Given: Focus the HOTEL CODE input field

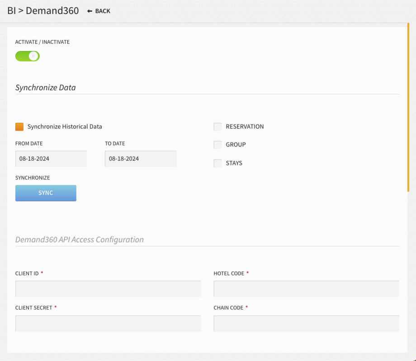Looking at the screenshot, I should (307, 289).
